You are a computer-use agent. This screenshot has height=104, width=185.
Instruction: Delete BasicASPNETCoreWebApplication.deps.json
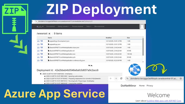pos(42,48)
